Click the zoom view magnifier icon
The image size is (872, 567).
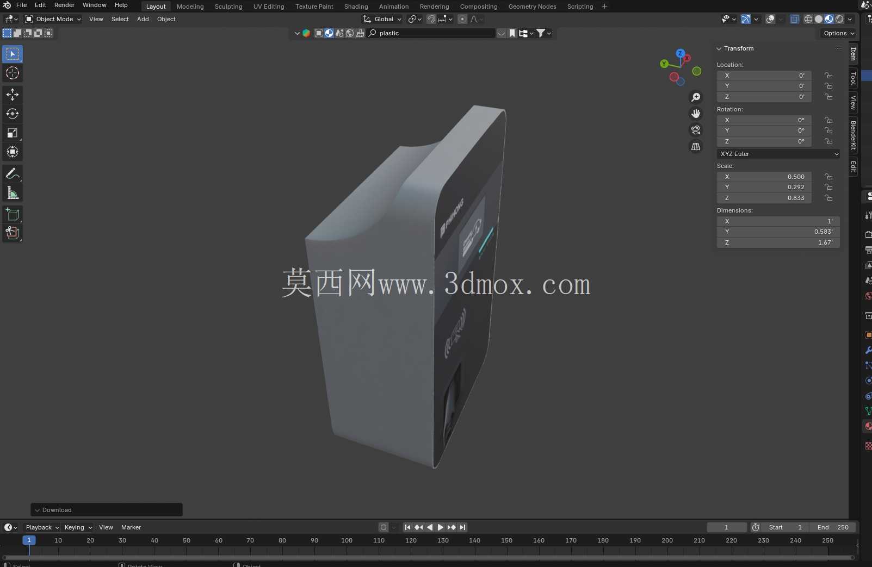tap(696, 97)
